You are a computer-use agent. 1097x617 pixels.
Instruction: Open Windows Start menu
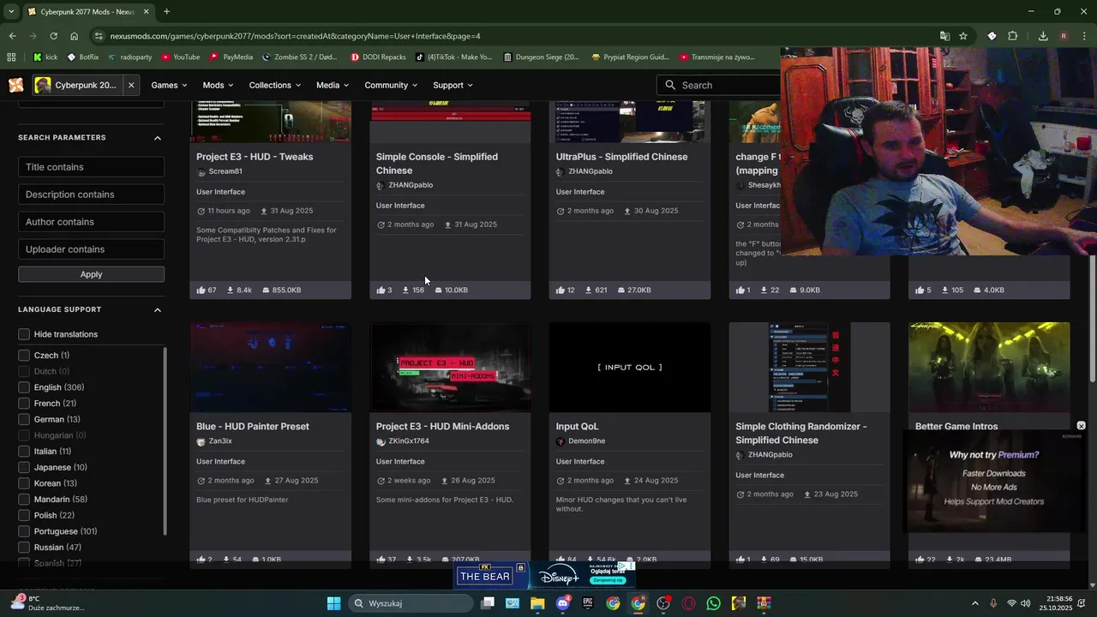pos(333,603)
